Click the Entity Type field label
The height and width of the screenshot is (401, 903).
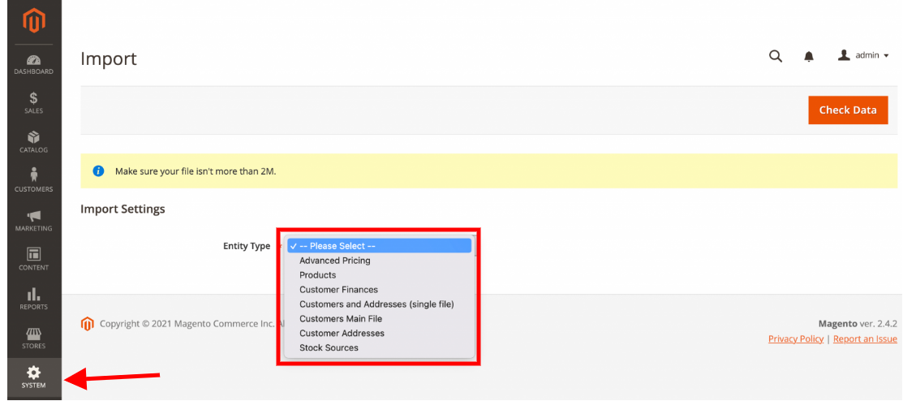(x=247, y=246)
